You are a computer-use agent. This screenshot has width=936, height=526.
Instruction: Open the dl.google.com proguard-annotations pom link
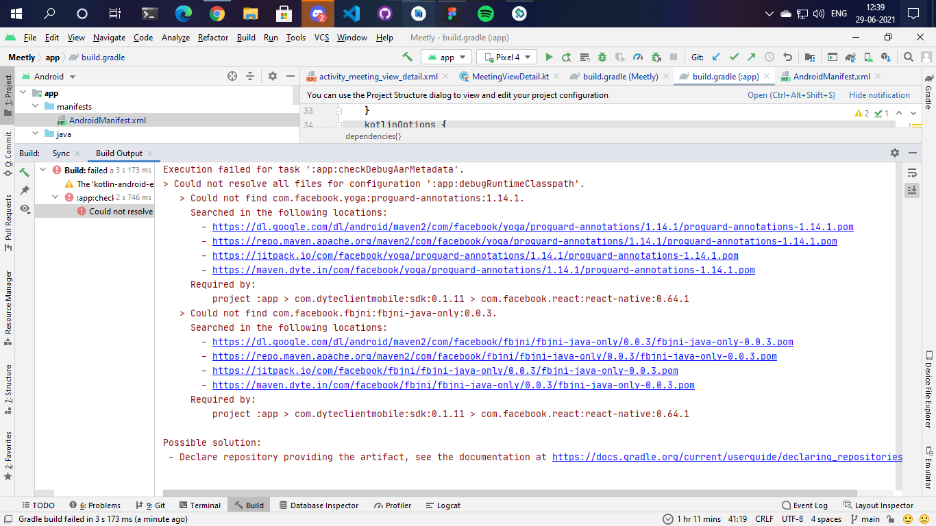[x=533, y=227]
